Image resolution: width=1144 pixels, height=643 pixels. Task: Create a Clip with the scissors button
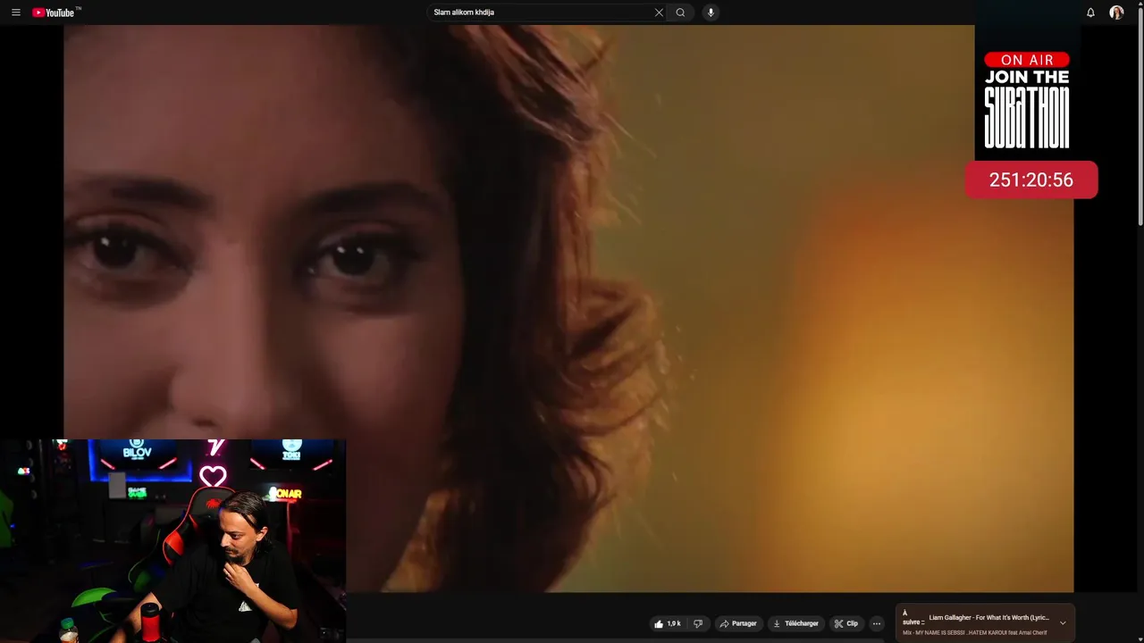[846, 623]
